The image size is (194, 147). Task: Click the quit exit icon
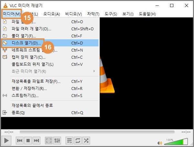point(5,113)
